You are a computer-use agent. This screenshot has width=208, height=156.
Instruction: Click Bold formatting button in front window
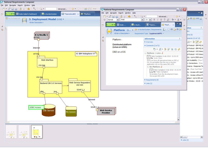[154, 20]
